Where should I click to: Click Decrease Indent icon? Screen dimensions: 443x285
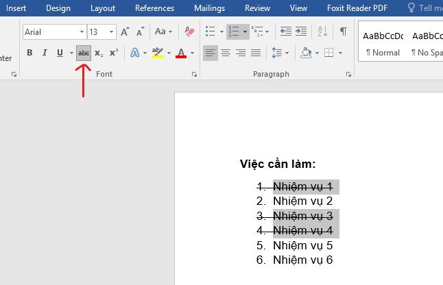[x=286, y=32]
